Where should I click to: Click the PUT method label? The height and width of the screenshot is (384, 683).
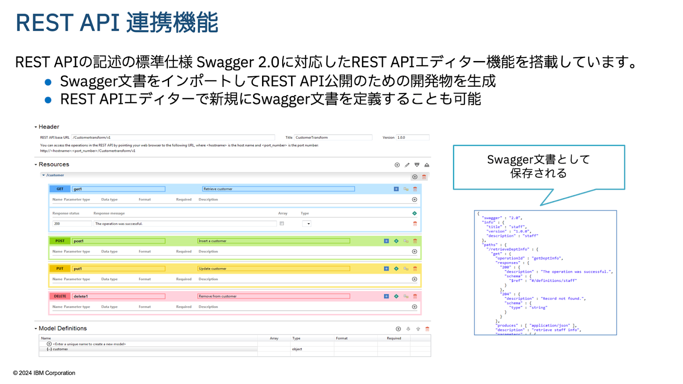point(60,269)
